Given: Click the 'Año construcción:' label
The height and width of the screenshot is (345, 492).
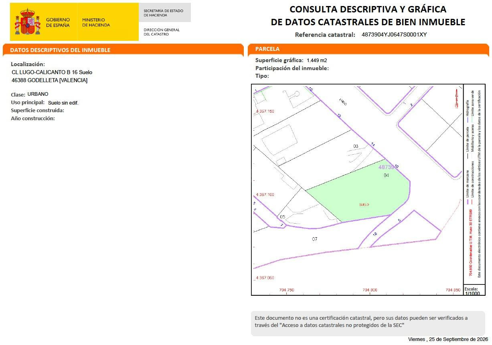Looking at the screenshot, I should click(x=33, y=118).
